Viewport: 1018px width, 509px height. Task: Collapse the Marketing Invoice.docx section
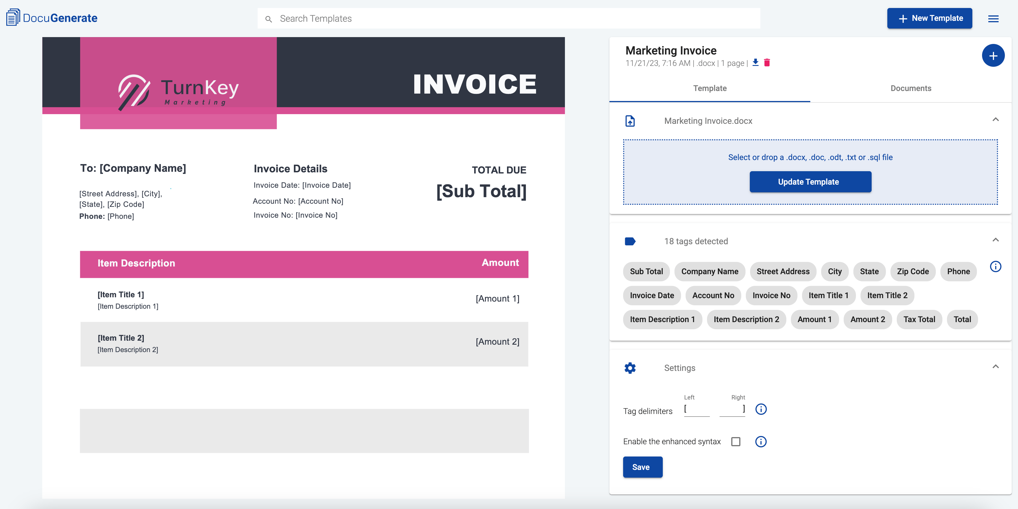pyautogui.click(x=995, y=120)
